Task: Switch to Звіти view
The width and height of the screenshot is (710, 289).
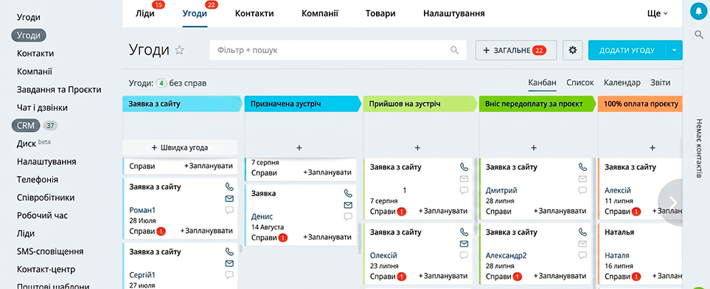Action: [x=661, y=83]
